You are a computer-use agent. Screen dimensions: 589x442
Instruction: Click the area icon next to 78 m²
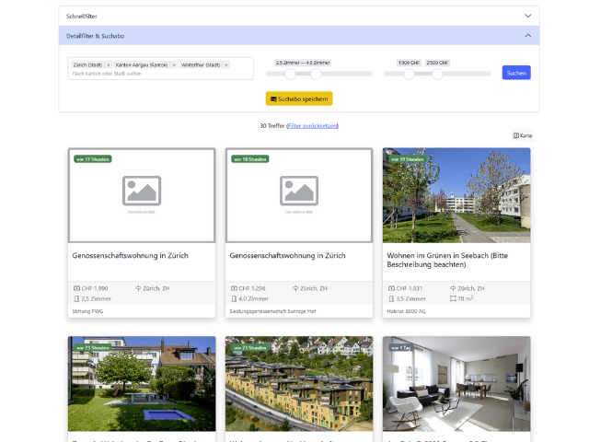pyautogui.click(x=453, y=299)
